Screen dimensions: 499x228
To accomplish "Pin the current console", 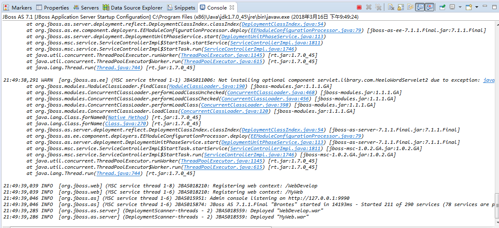I will pyautogui.click(x=442, y=7).
